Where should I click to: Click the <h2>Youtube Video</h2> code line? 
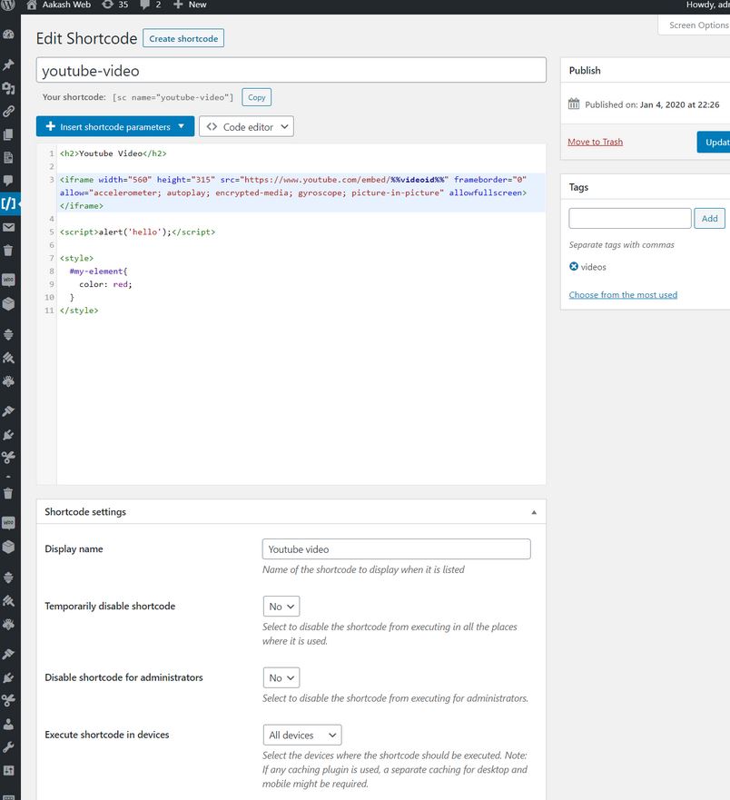click(x=113, y=153)
